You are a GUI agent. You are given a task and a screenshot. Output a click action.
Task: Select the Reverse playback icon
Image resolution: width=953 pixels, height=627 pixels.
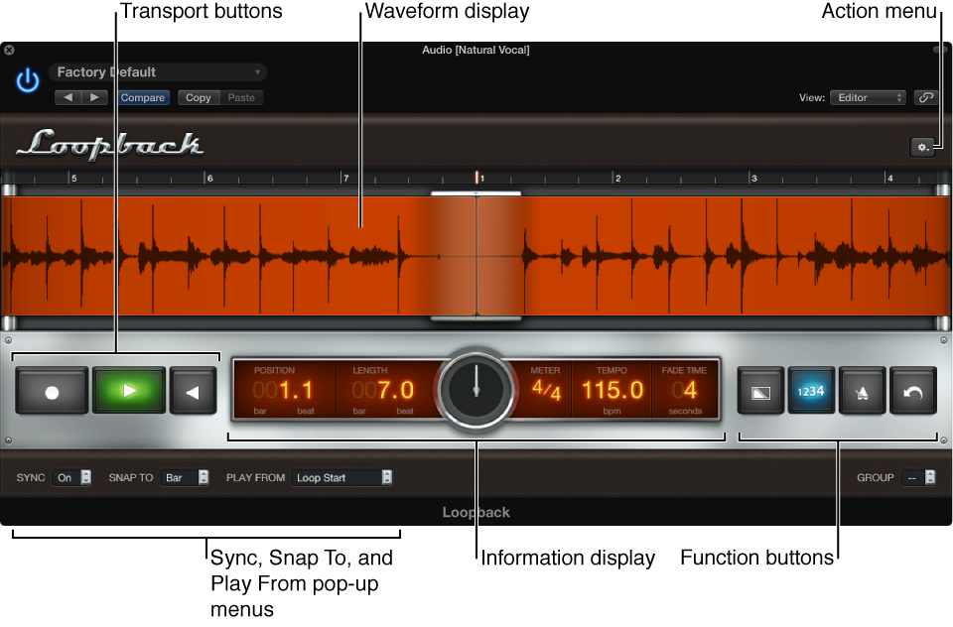point(194,390)
